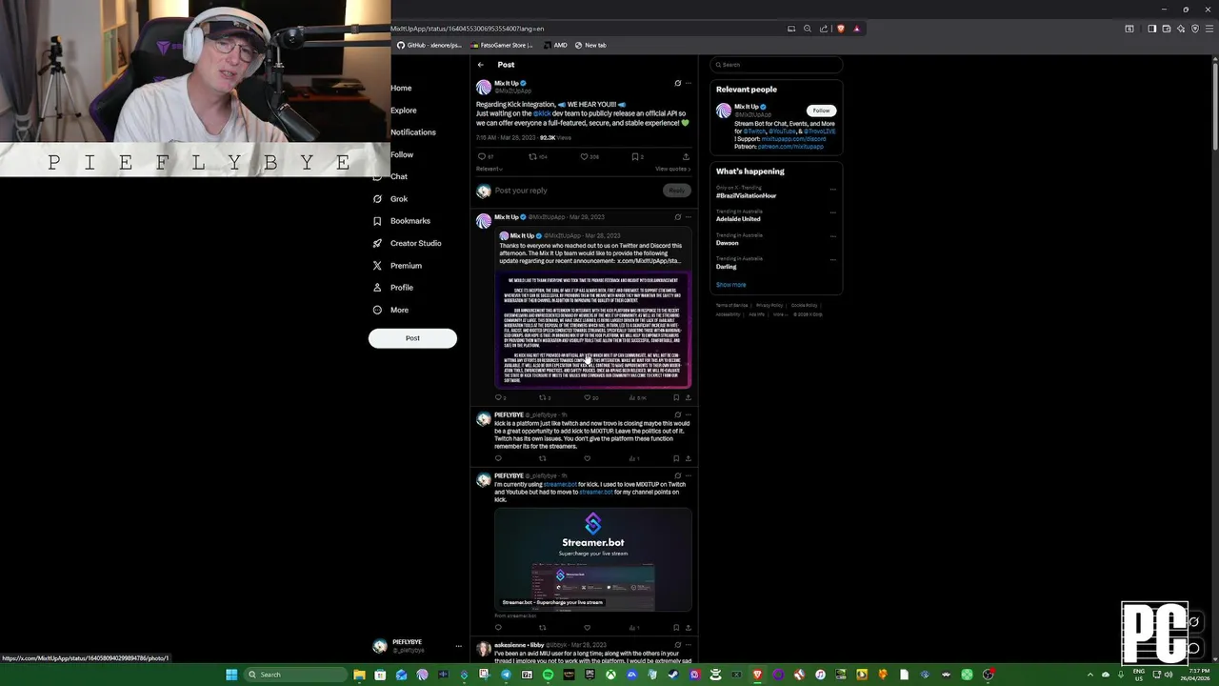The width and height of the screenshot is (1219, 686).
Task: Open PIEFLYBYE account switcher menu
Action: click(x=417, y=646)
